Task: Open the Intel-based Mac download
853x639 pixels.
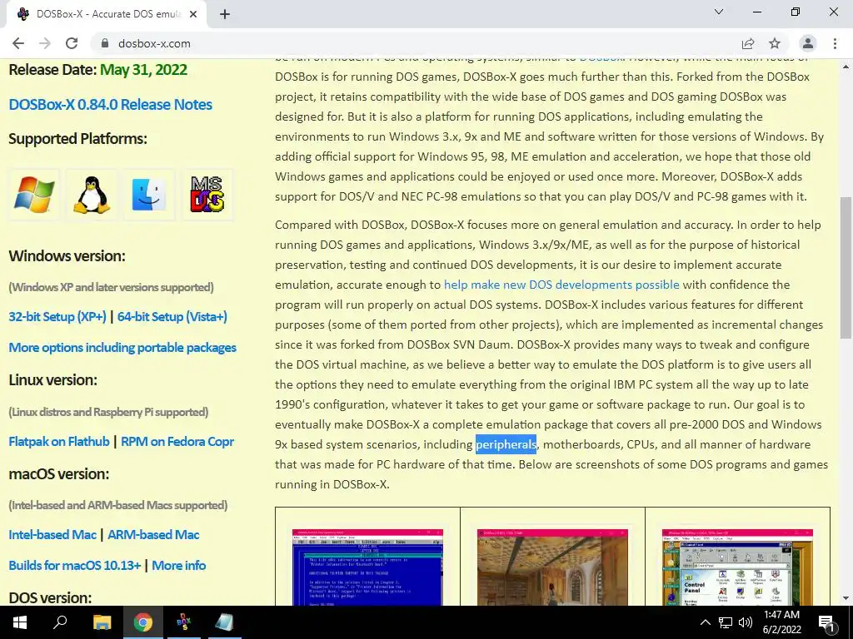Action: (52, 534)
